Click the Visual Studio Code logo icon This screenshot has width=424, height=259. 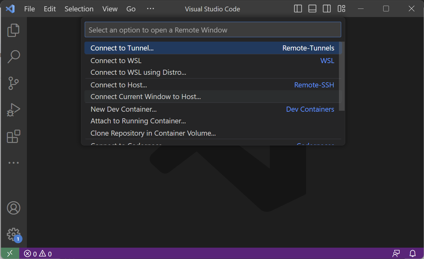(10, 9)
